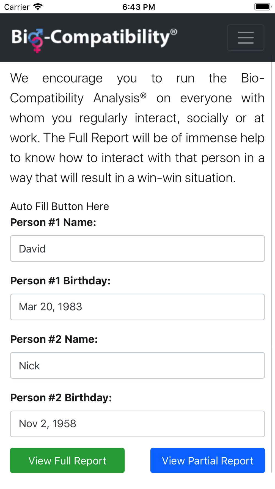Tap the introductory paragraph text

click(x=137, y=128)
